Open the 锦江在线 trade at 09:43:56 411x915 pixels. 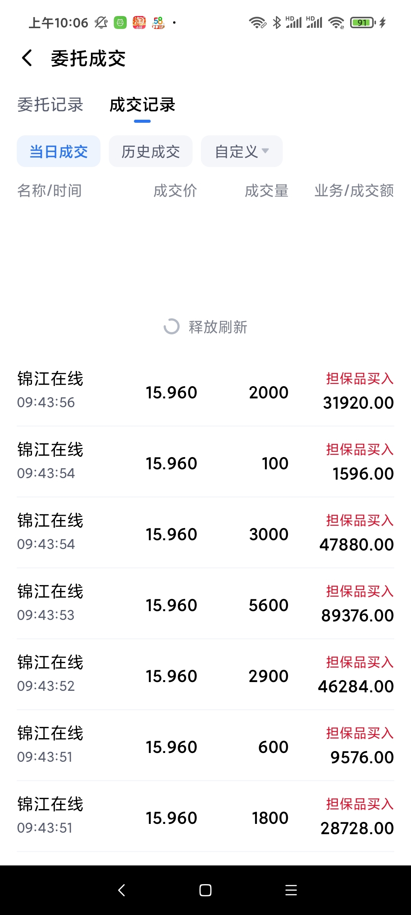coord(205,390)
